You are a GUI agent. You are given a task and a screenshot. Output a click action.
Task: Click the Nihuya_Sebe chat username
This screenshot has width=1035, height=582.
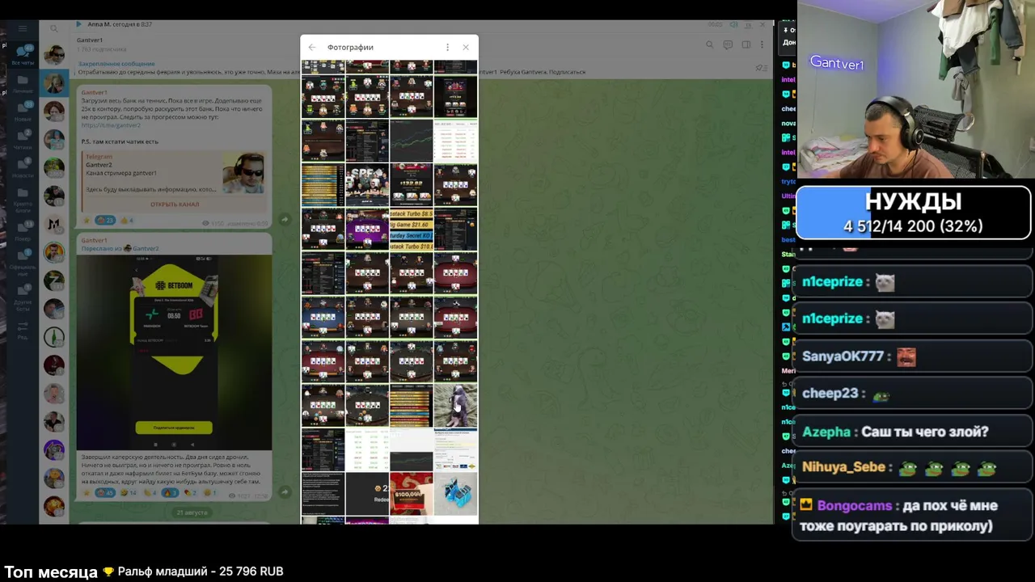click(843, 467)
